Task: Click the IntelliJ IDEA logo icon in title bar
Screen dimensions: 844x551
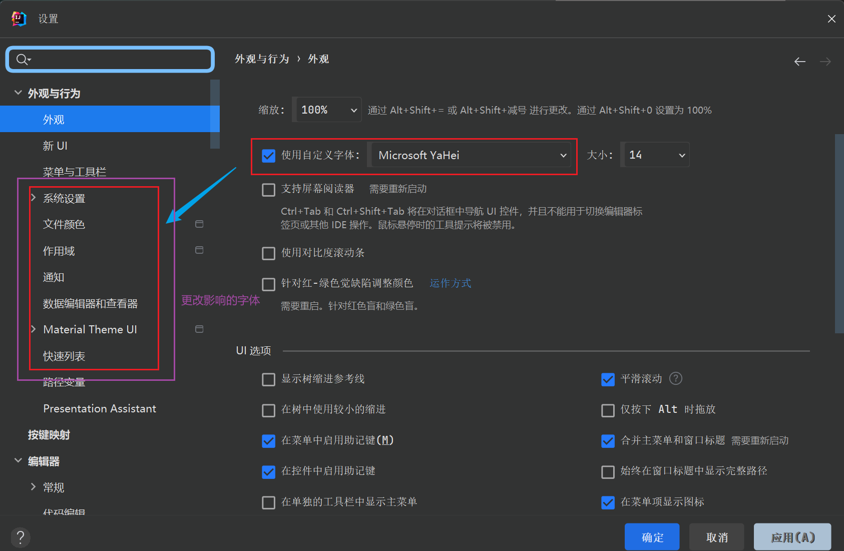Action: click(x=19, y=19)
